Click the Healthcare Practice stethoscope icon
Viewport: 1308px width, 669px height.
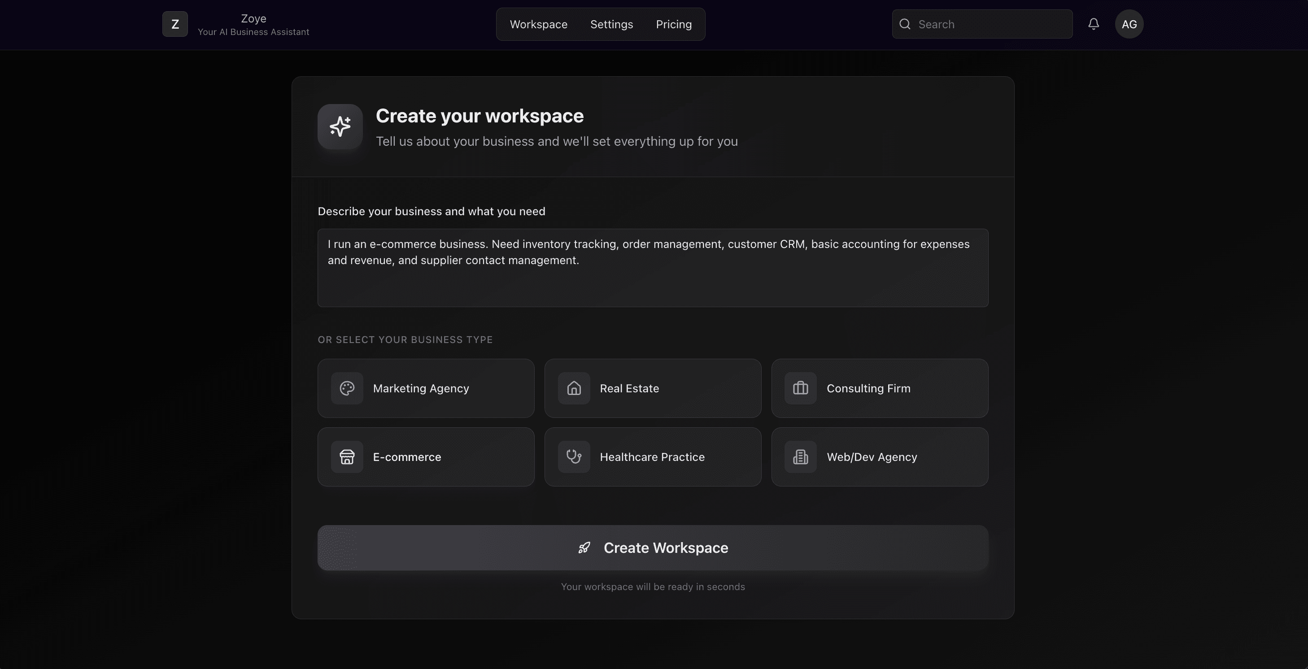click(574, 457)
